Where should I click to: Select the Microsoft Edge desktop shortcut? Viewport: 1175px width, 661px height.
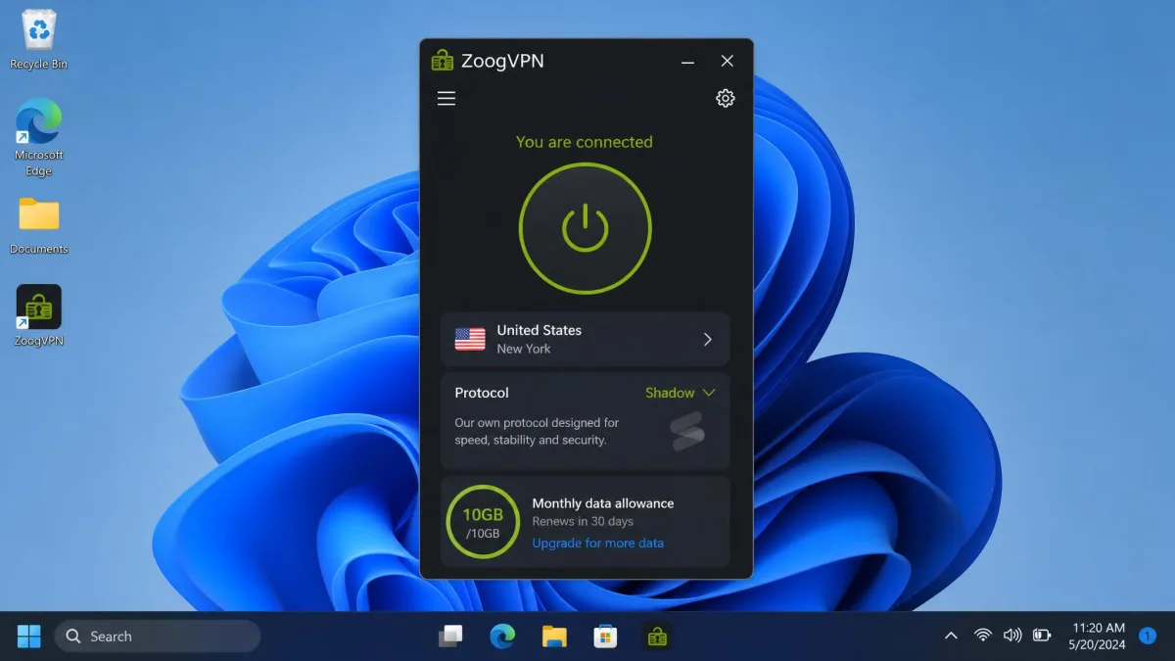(39, 137)
